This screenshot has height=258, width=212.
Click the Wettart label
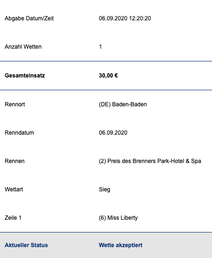(x=14, y=189)
